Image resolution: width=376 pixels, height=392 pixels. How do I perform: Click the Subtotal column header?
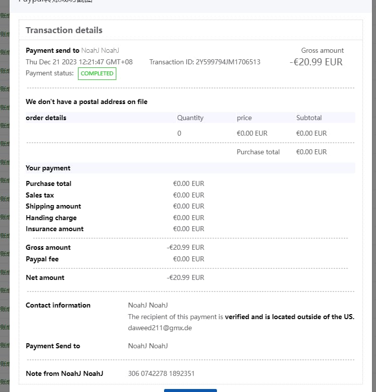click(x=309, y=118)
